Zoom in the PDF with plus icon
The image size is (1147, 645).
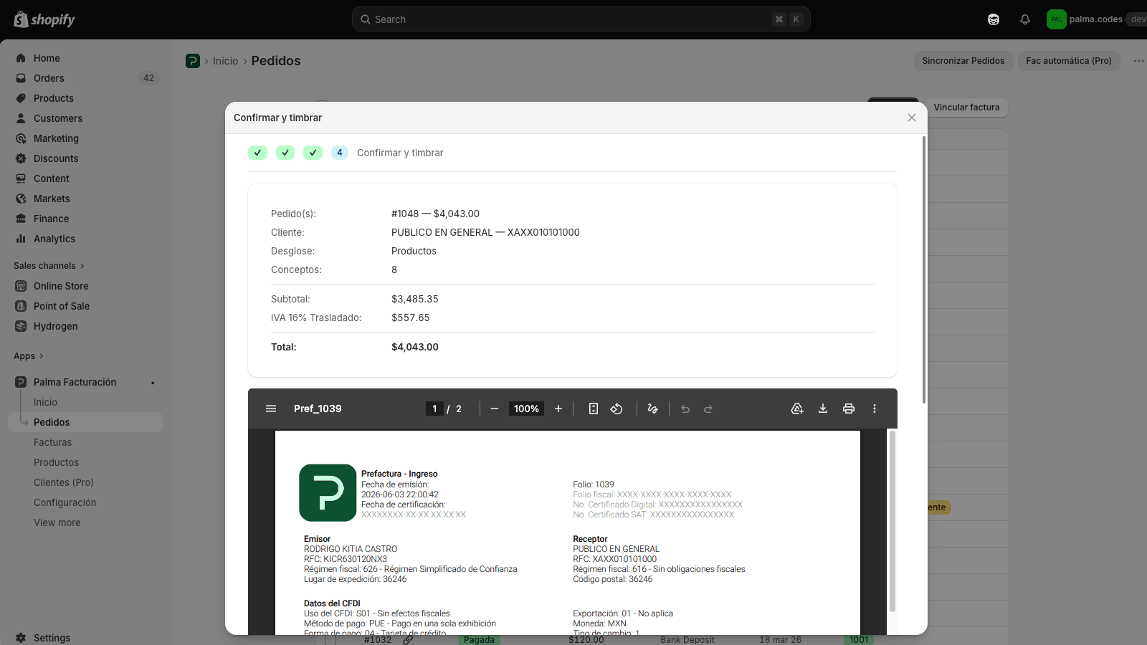pyautogui.click(x=558, y=408)
